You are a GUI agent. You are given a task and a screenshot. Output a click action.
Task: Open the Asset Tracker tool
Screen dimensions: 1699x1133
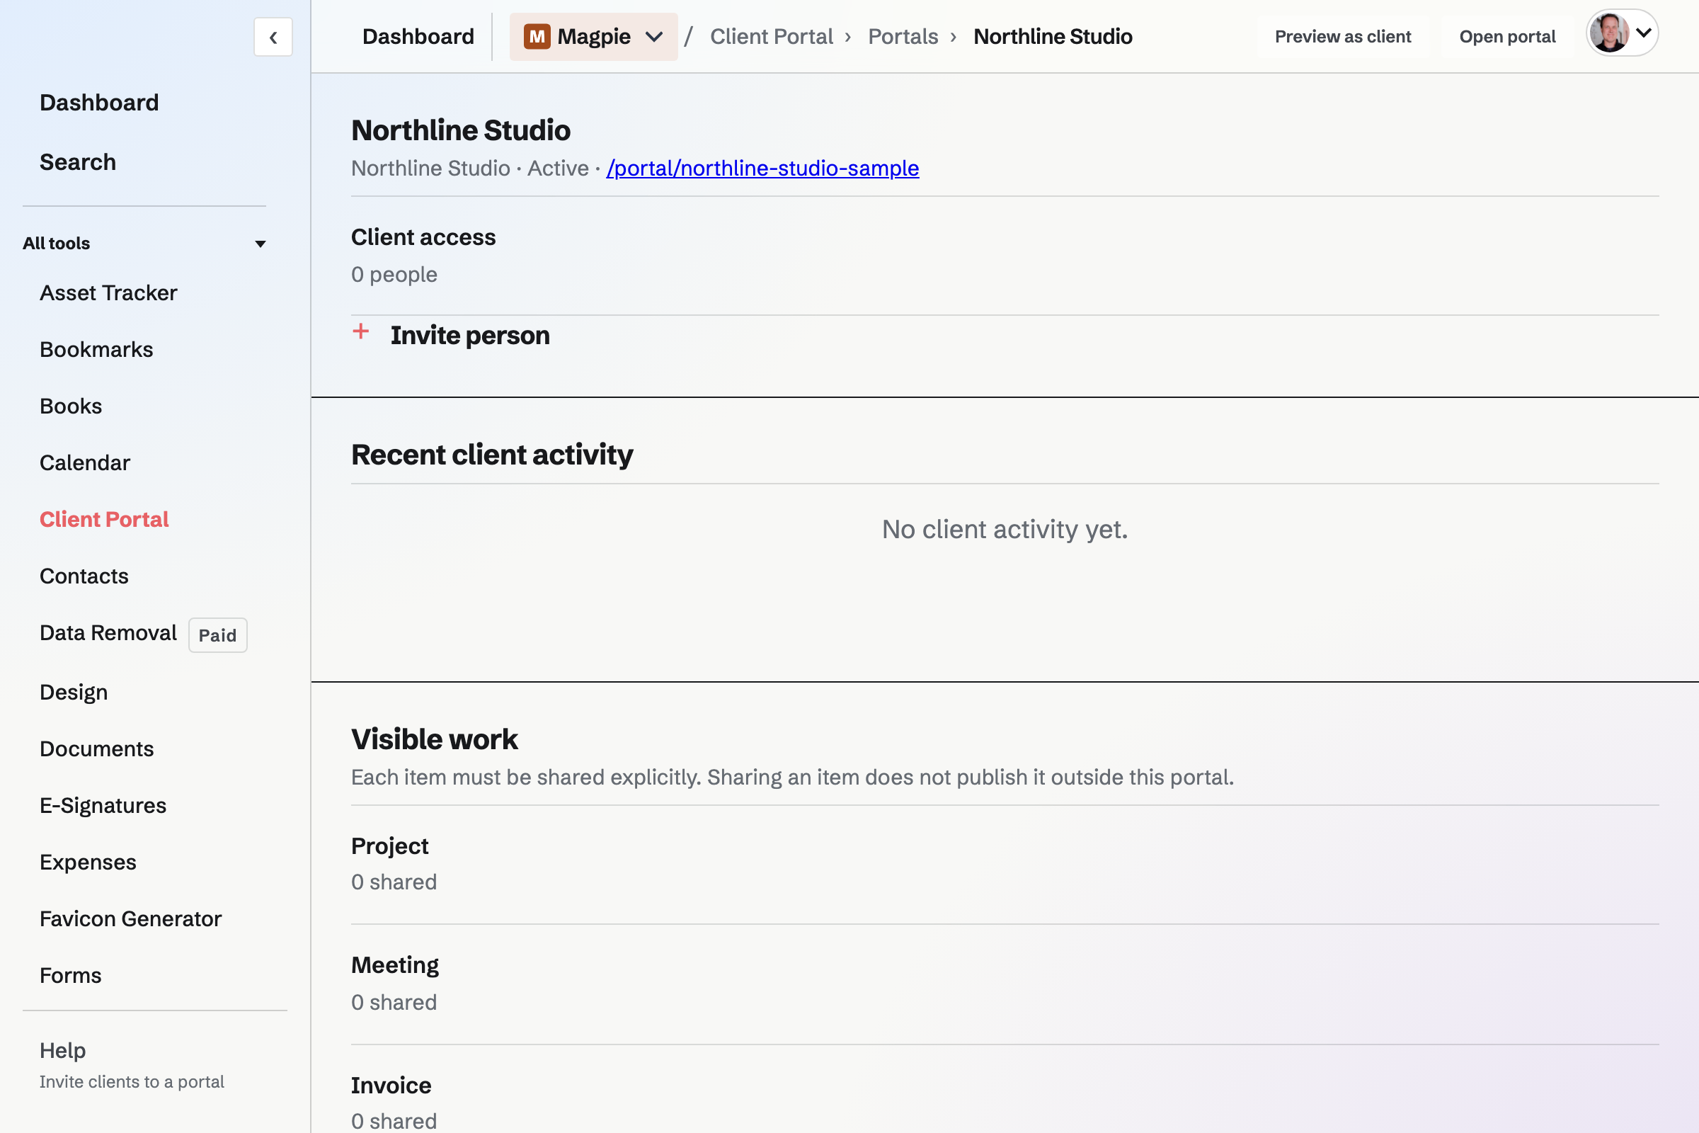[108, 292]
